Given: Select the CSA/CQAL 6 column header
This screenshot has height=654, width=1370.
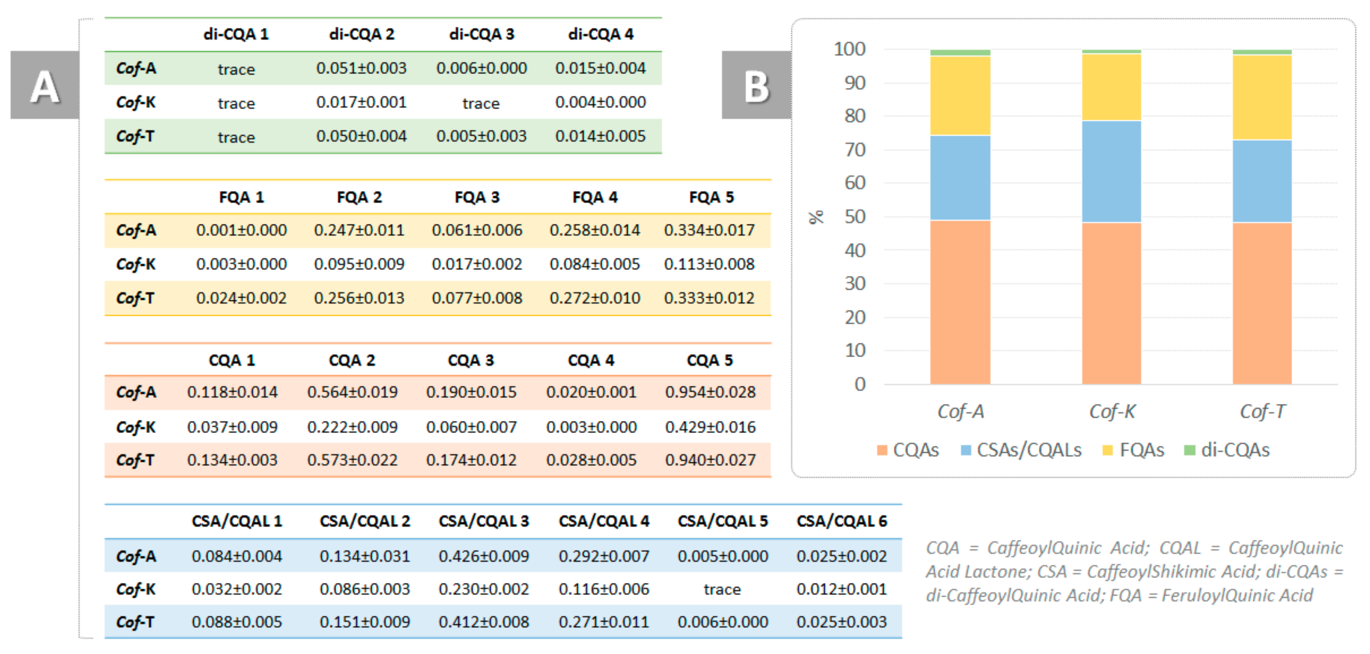Looking at the screenshot, I should coord(842,521).
